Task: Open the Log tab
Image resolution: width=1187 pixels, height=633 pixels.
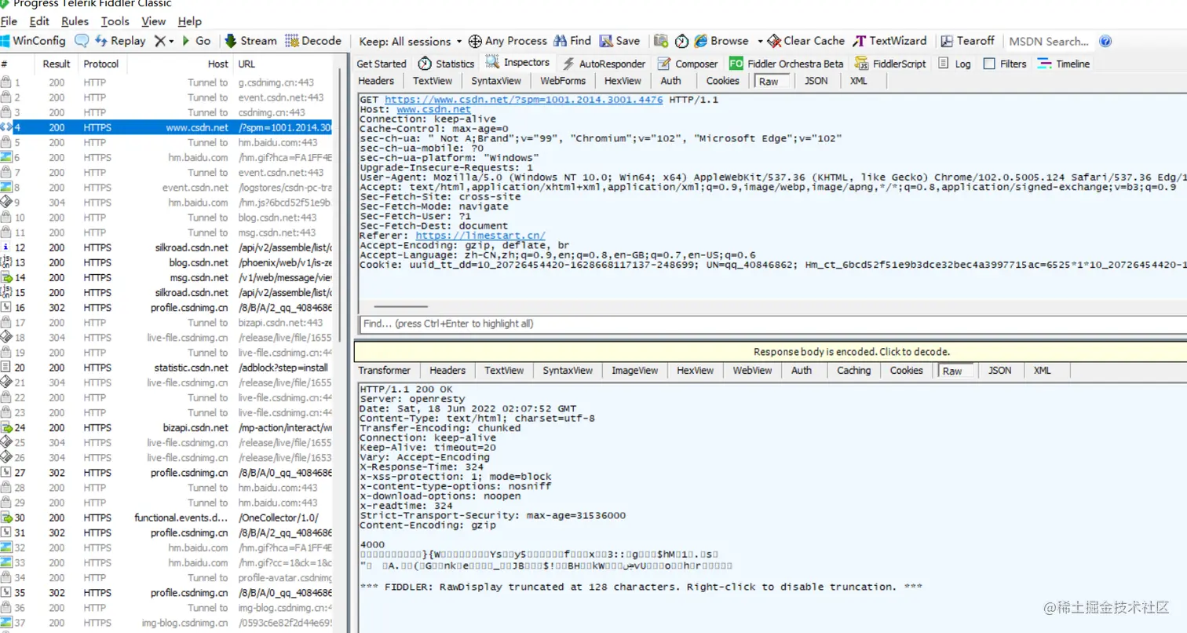Action: (955, 64)
